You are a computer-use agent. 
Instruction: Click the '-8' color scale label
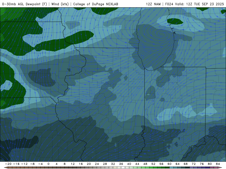pyautogui.click(x=32, y=164)
